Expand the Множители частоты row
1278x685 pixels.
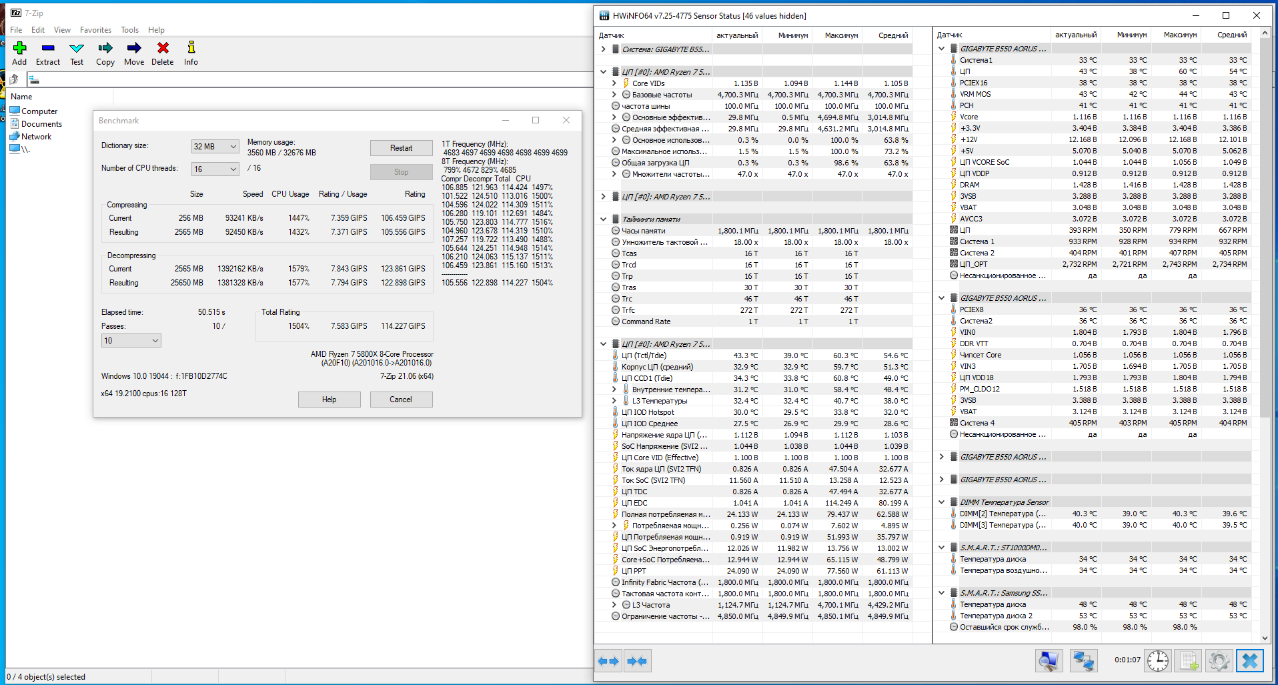click(614, 174)
